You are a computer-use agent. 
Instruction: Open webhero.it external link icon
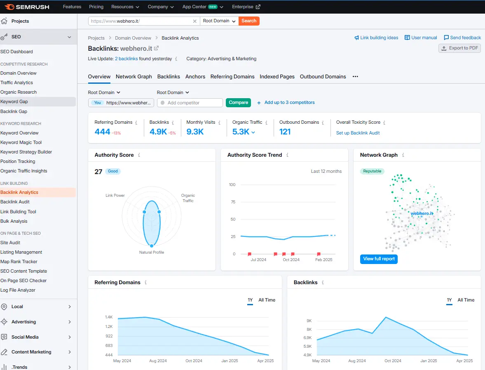(157, 48)
